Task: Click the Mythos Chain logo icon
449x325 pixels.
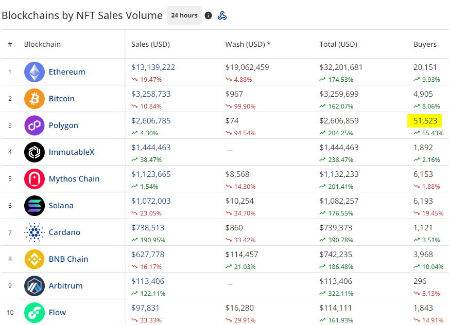Action: (34, 179)
